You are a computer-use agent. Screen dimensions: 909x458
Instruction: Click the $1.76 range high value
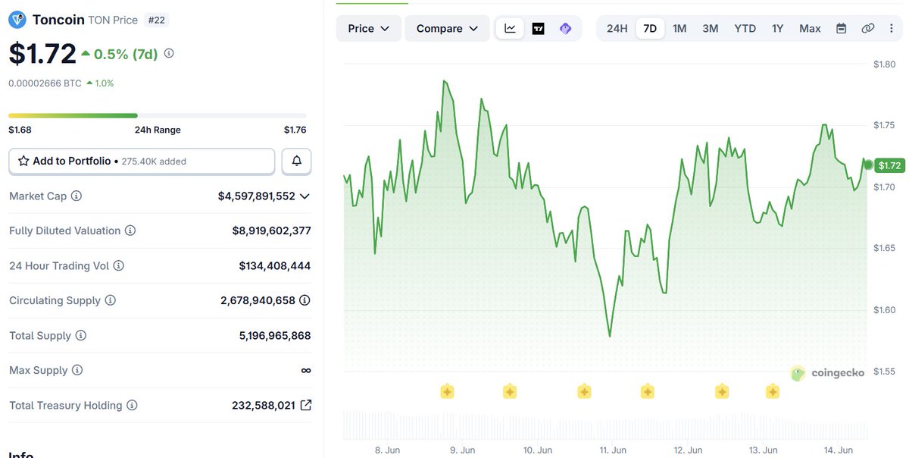tap(295, 130)
